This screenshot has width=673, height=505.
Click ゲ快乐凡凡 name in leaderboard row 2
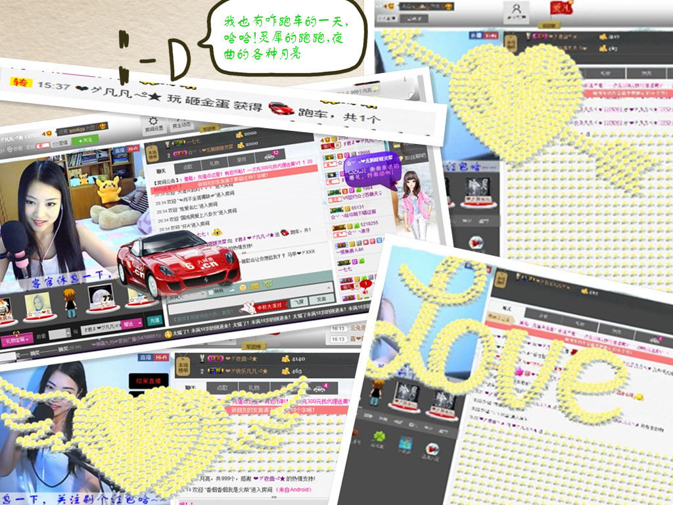247,371
